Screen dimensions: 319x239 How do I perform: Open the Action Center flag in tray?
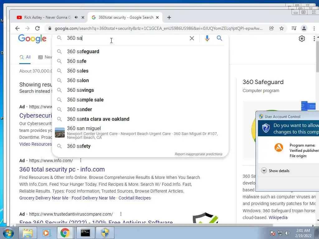(272, 233)
